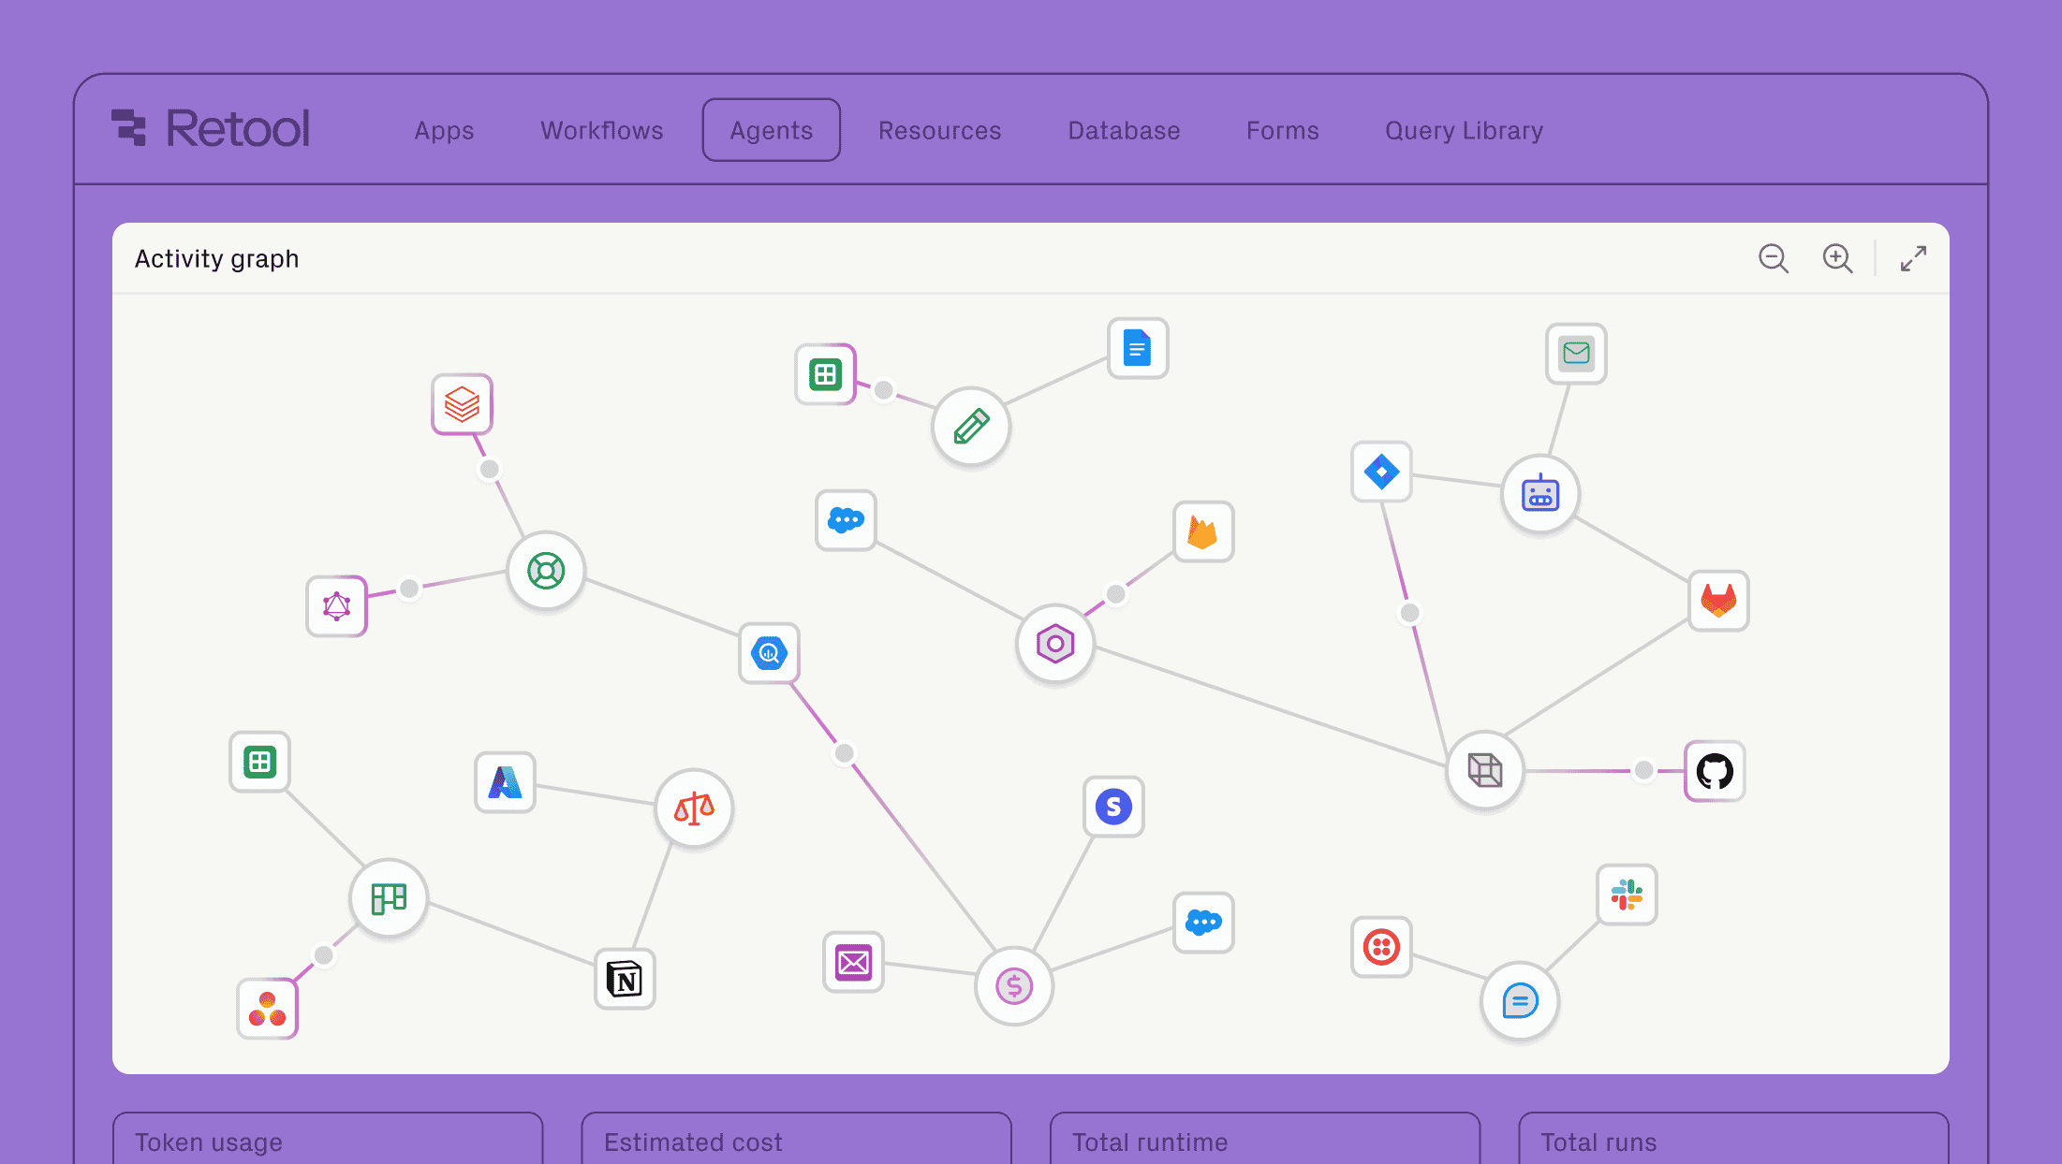Select the Databricks node in the graph
Viewport: 2062px width, 1164px height.
click(x=461, y=404)
